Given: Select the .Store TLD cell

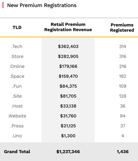Looking at the screenshot, I should point(17,57).
